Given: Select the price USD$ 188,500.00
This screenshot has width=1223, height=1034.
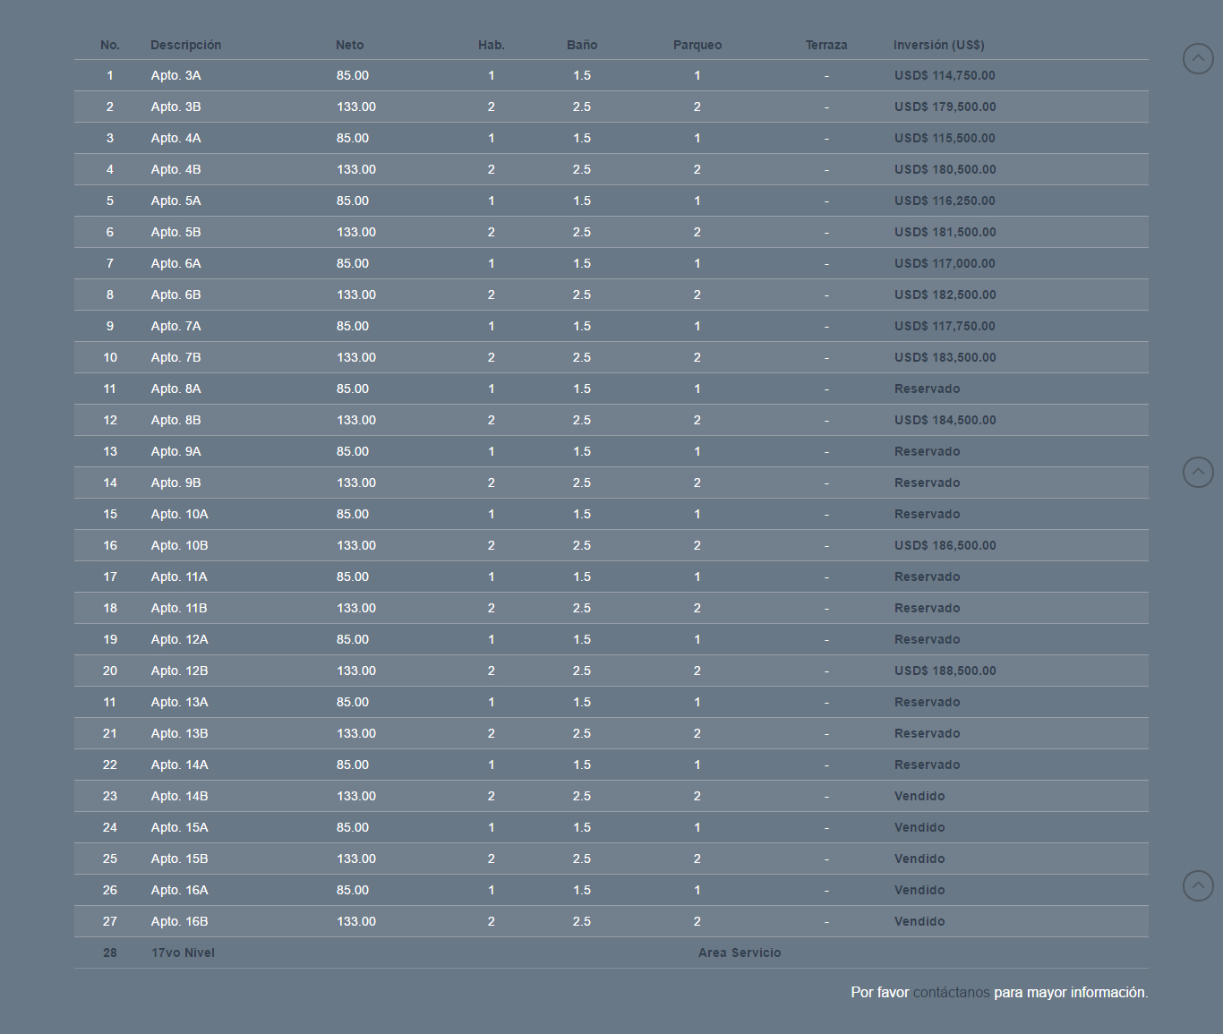Looking at the screenshot, I should 945,671.
